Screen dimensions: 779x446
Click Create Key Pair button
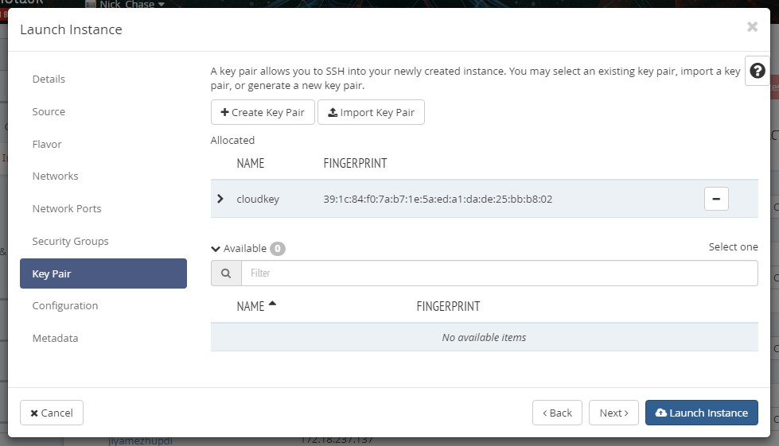click(x=263, y=112)
